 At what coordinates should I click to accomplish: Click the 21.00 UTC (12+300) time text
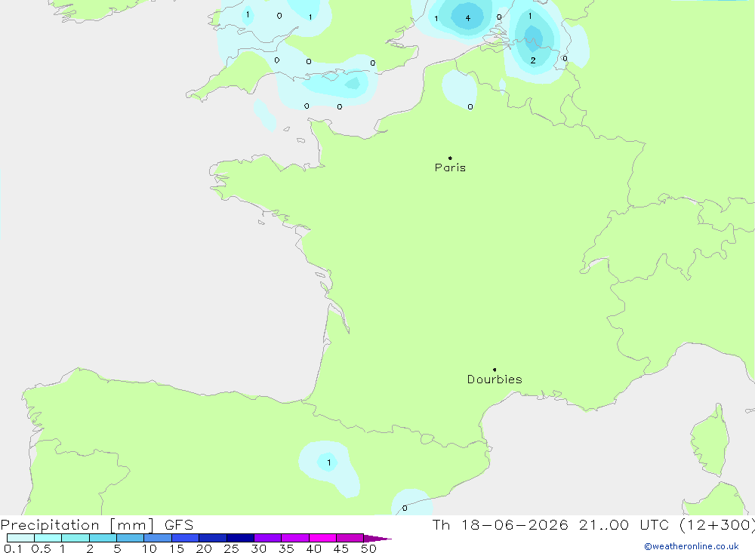click(667, 524)
